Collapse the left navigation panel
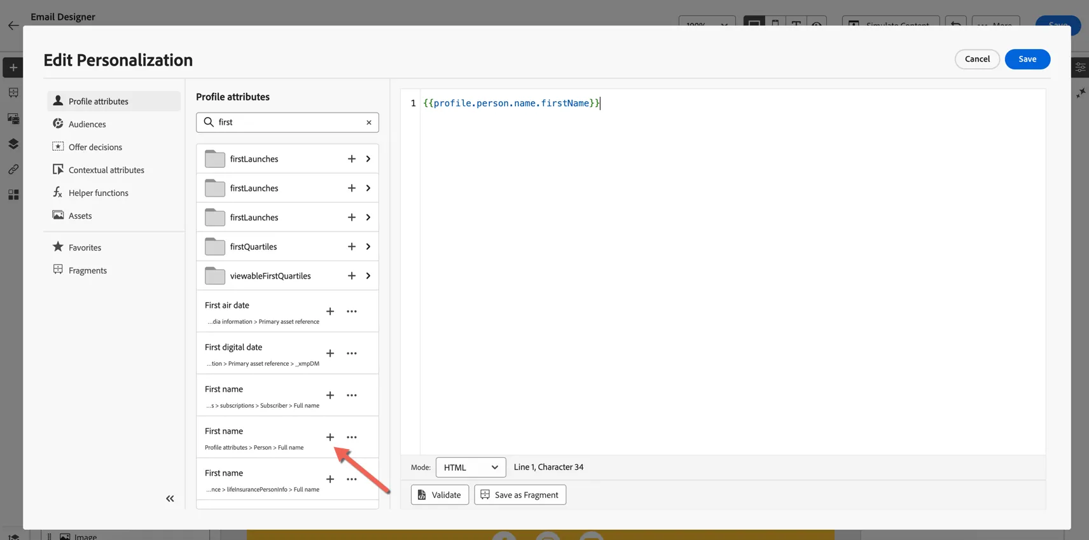This screenshot has height=540, width=1089. pyautogui.click(x=170, y=499)
